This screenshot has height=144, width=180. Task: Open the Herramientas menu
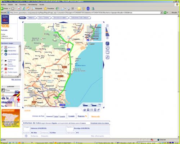click(x=33, y=4)
